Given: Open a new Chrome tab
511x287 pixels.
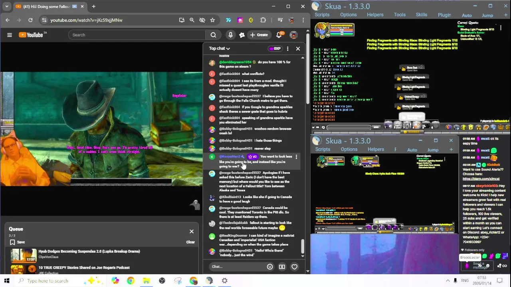Looking at the screenshot, I should click(93, 6).
